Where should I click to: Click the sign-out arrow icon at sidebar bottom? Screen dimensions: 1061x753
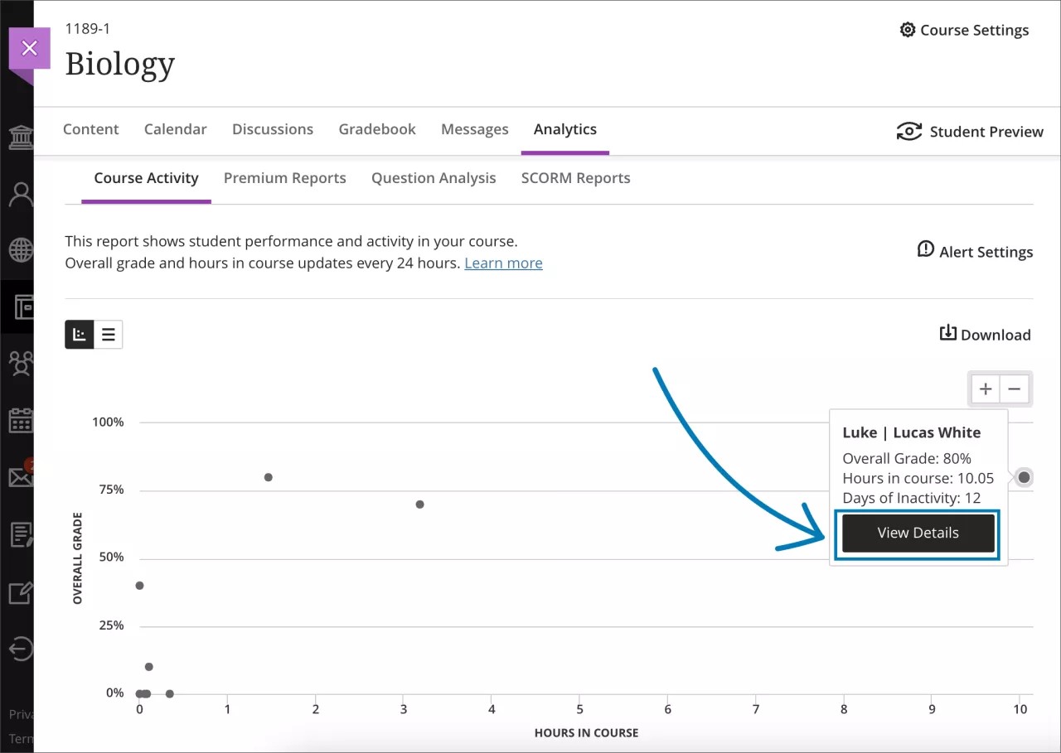20,649
